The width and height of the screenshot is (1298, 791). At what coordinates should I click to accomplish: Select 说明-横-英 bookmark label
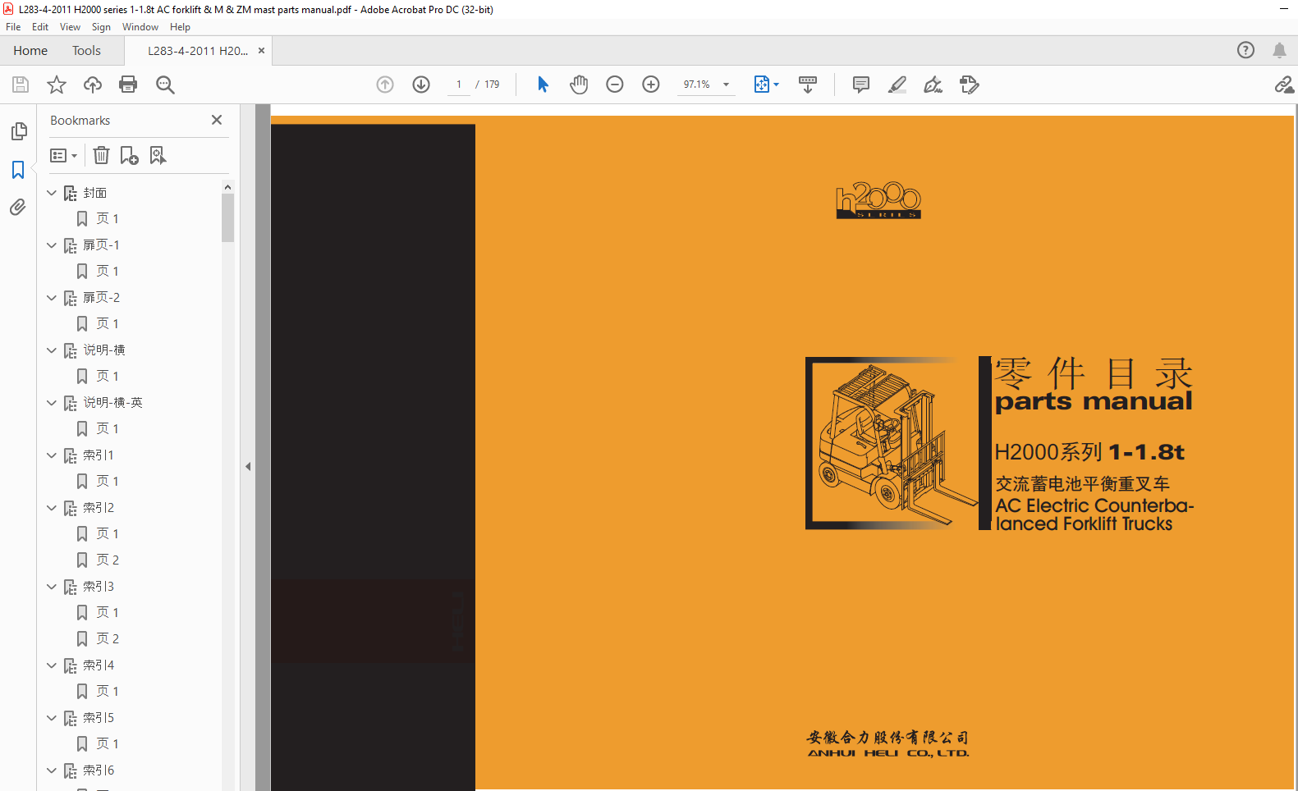pos(112,403)
